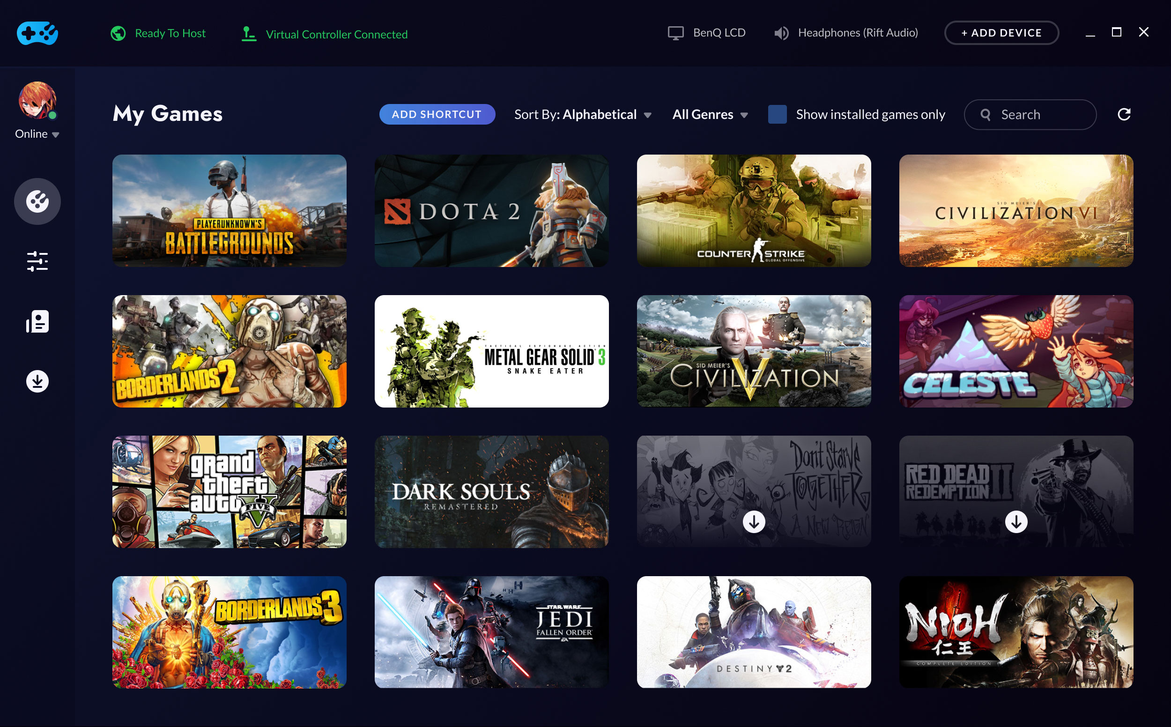Open PlayerUnknown's Battlegrounds game tile
The image size is (1171, 727).
(230, 211)
